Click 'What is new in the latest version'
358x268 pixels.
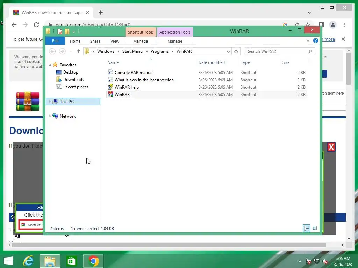[x=144, y=80]
